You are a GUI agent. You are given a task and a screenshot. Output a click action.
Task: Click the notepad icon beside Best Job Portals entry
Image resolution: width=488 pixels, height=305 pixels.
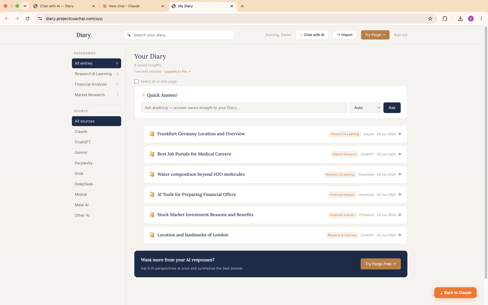[152, 154]
